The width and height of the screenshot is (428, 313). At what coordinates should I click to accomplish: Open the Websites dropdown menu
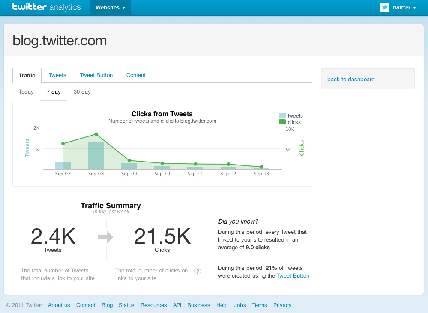(110, 8)
